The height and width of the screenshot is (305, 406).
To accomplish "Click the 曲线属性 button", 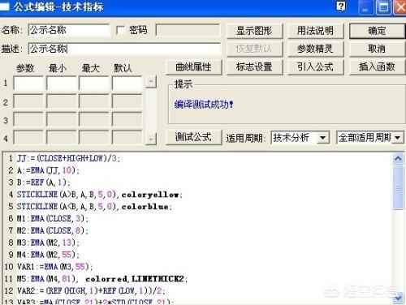I will pyautogui.click(x=193, y=67).
